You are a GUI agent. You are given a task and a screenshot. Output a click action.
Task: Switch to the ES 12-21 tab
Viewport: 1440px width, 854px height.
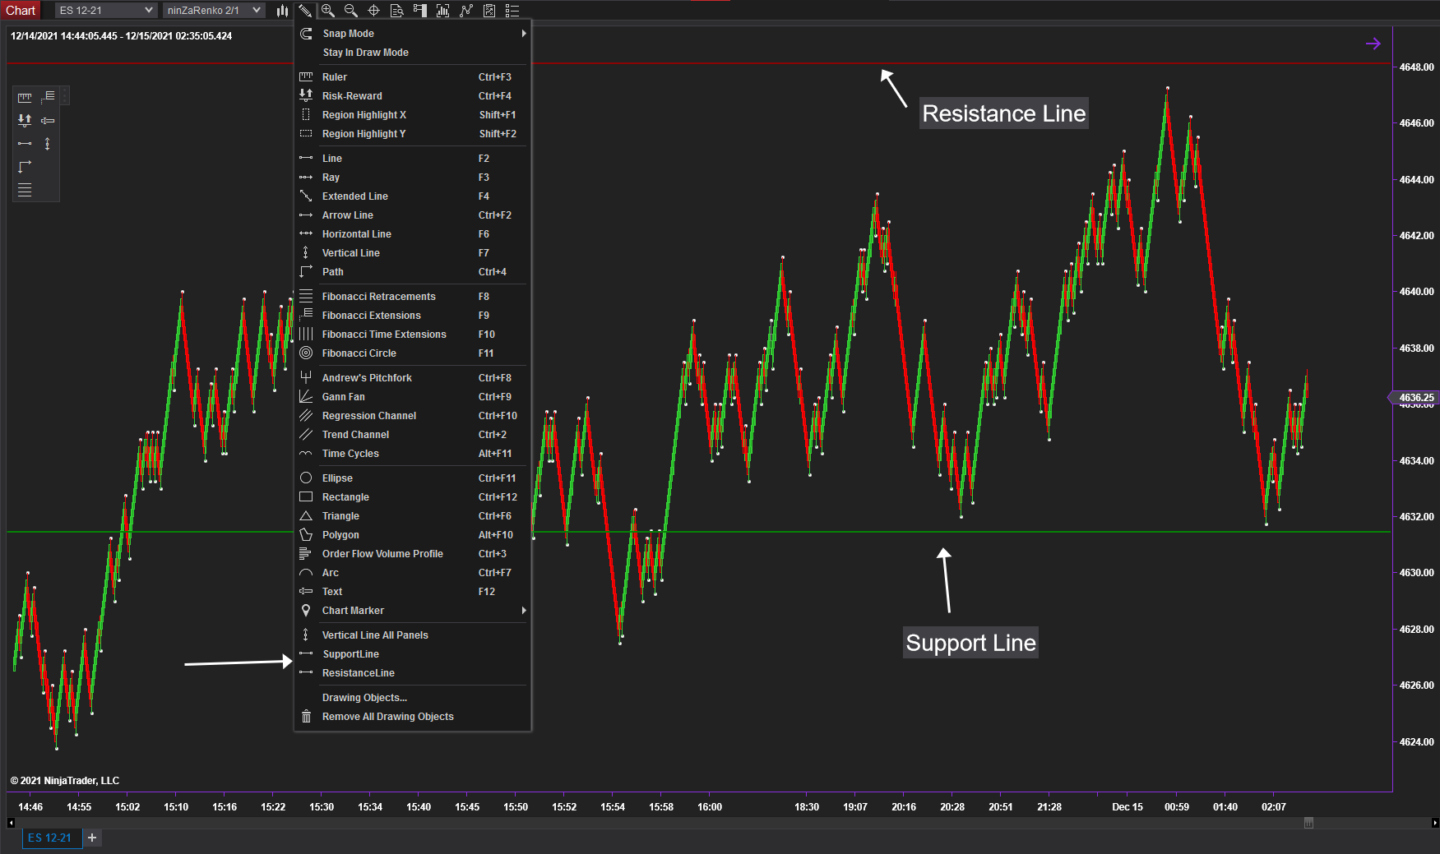52,838
